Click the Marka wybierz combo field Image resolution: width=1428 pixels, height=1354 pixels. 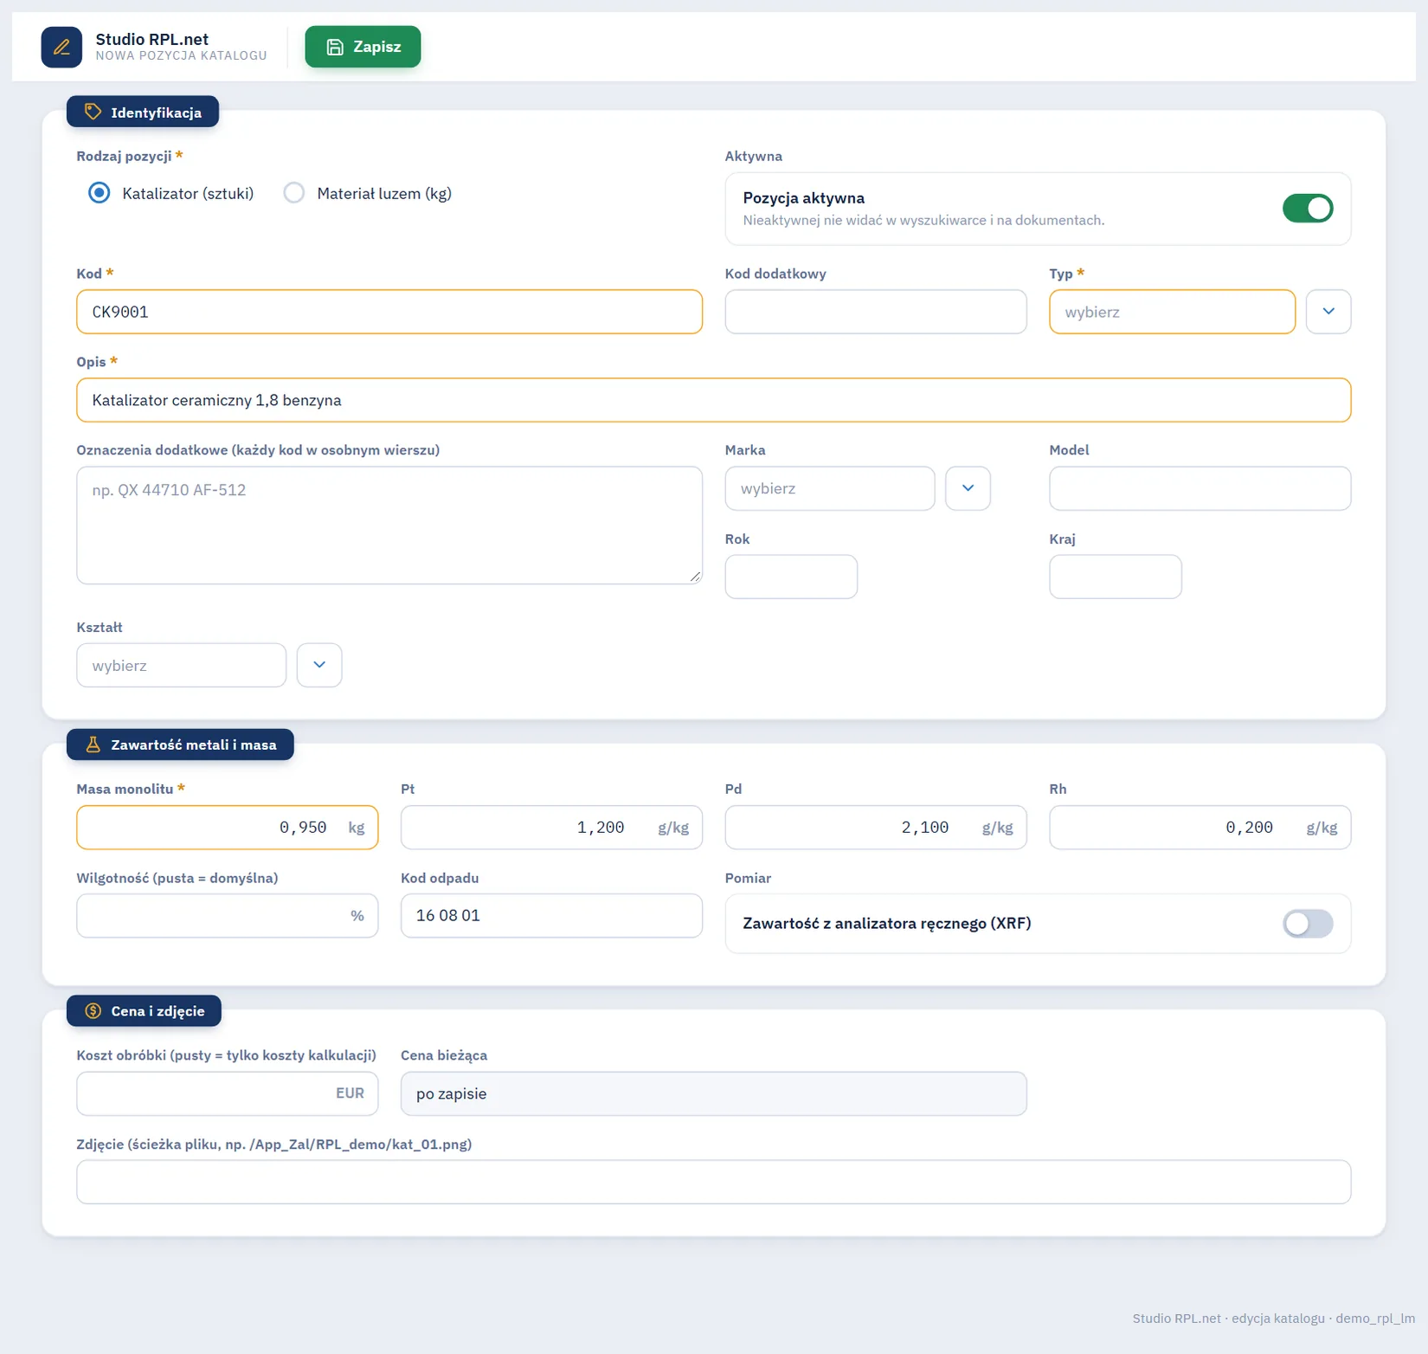tap(830, 488)
